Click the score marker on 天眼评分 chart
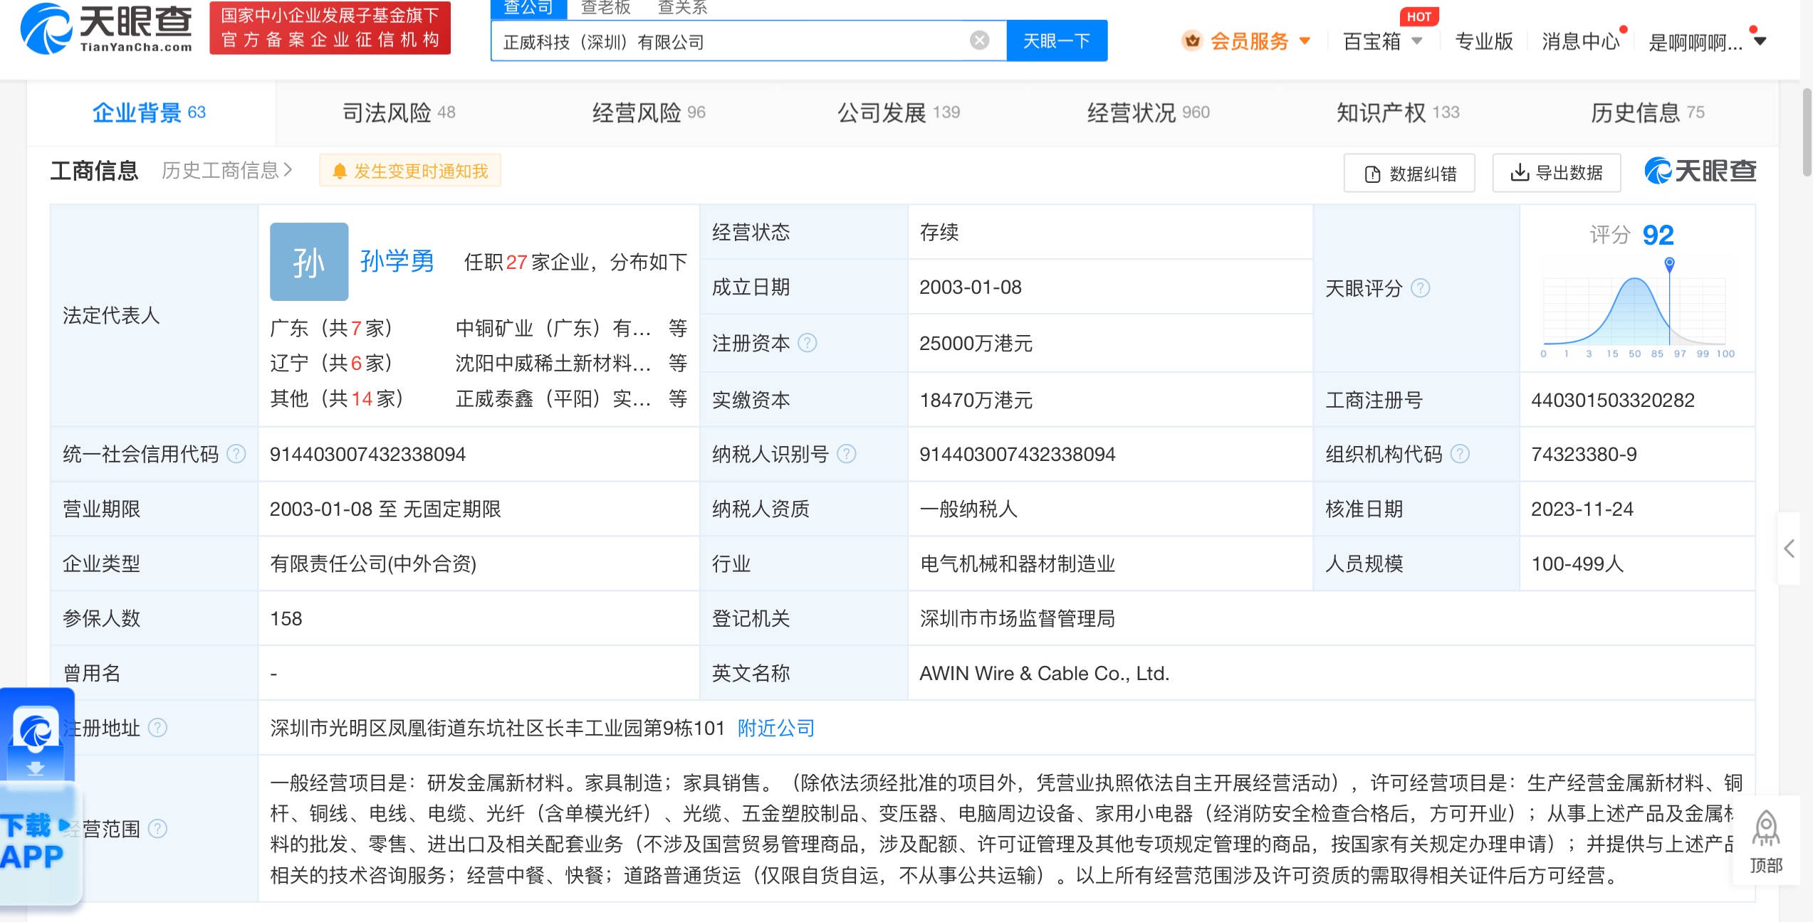The width and height of the screenshot is (1813, 922). click(1669, 265)
